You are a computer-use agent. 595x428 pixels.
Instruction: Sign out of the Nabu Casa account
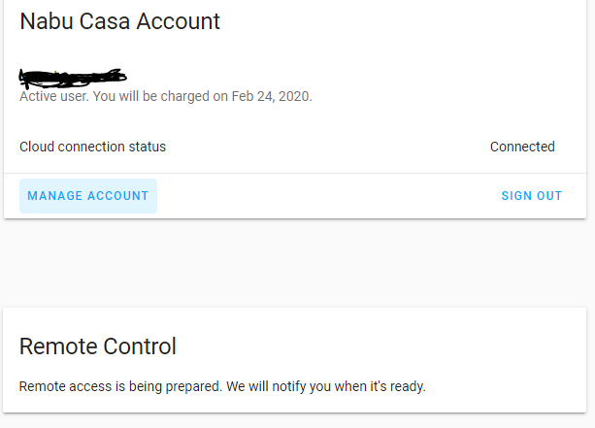tap(531, 196)
